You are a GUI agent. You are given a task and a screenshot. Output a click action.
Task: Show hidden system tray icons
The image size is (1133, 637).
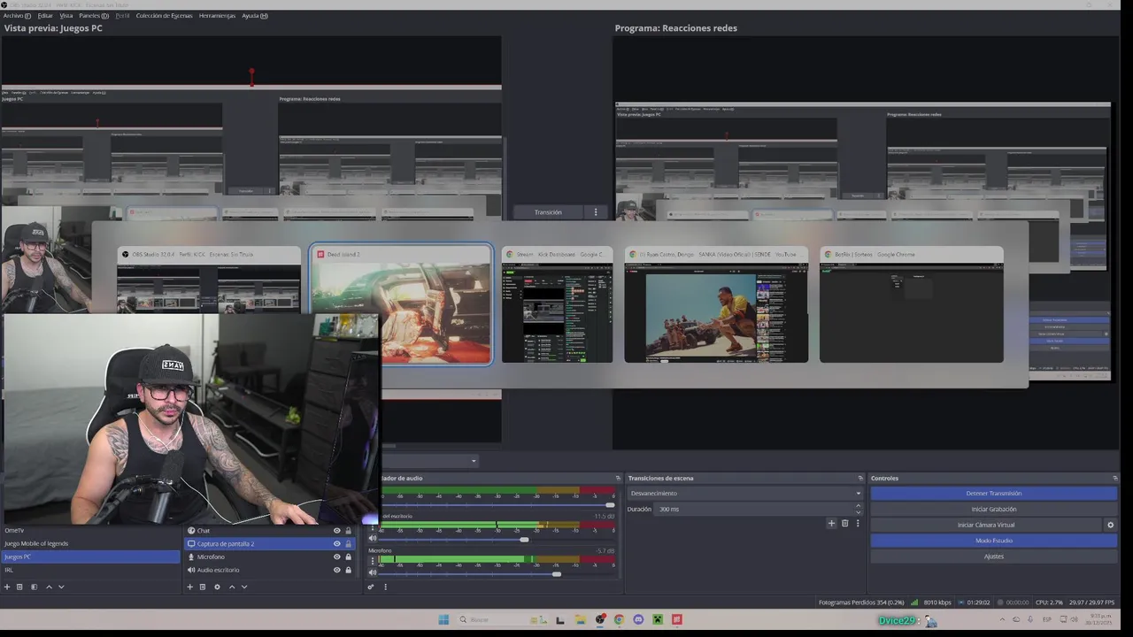pos(1003,619)
